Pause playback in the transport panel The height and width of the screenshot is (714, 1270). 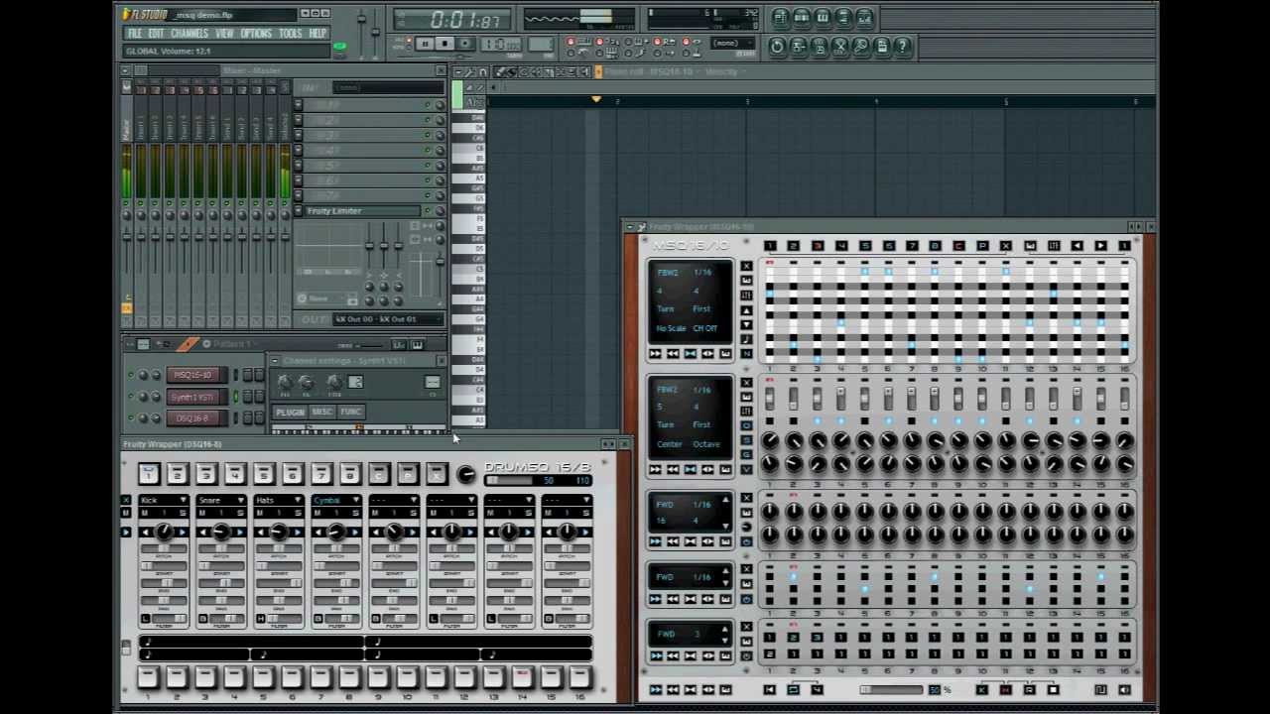(425, 44)
